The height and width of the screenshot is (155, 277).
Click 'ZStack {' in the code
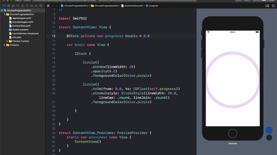coord(83,53)
